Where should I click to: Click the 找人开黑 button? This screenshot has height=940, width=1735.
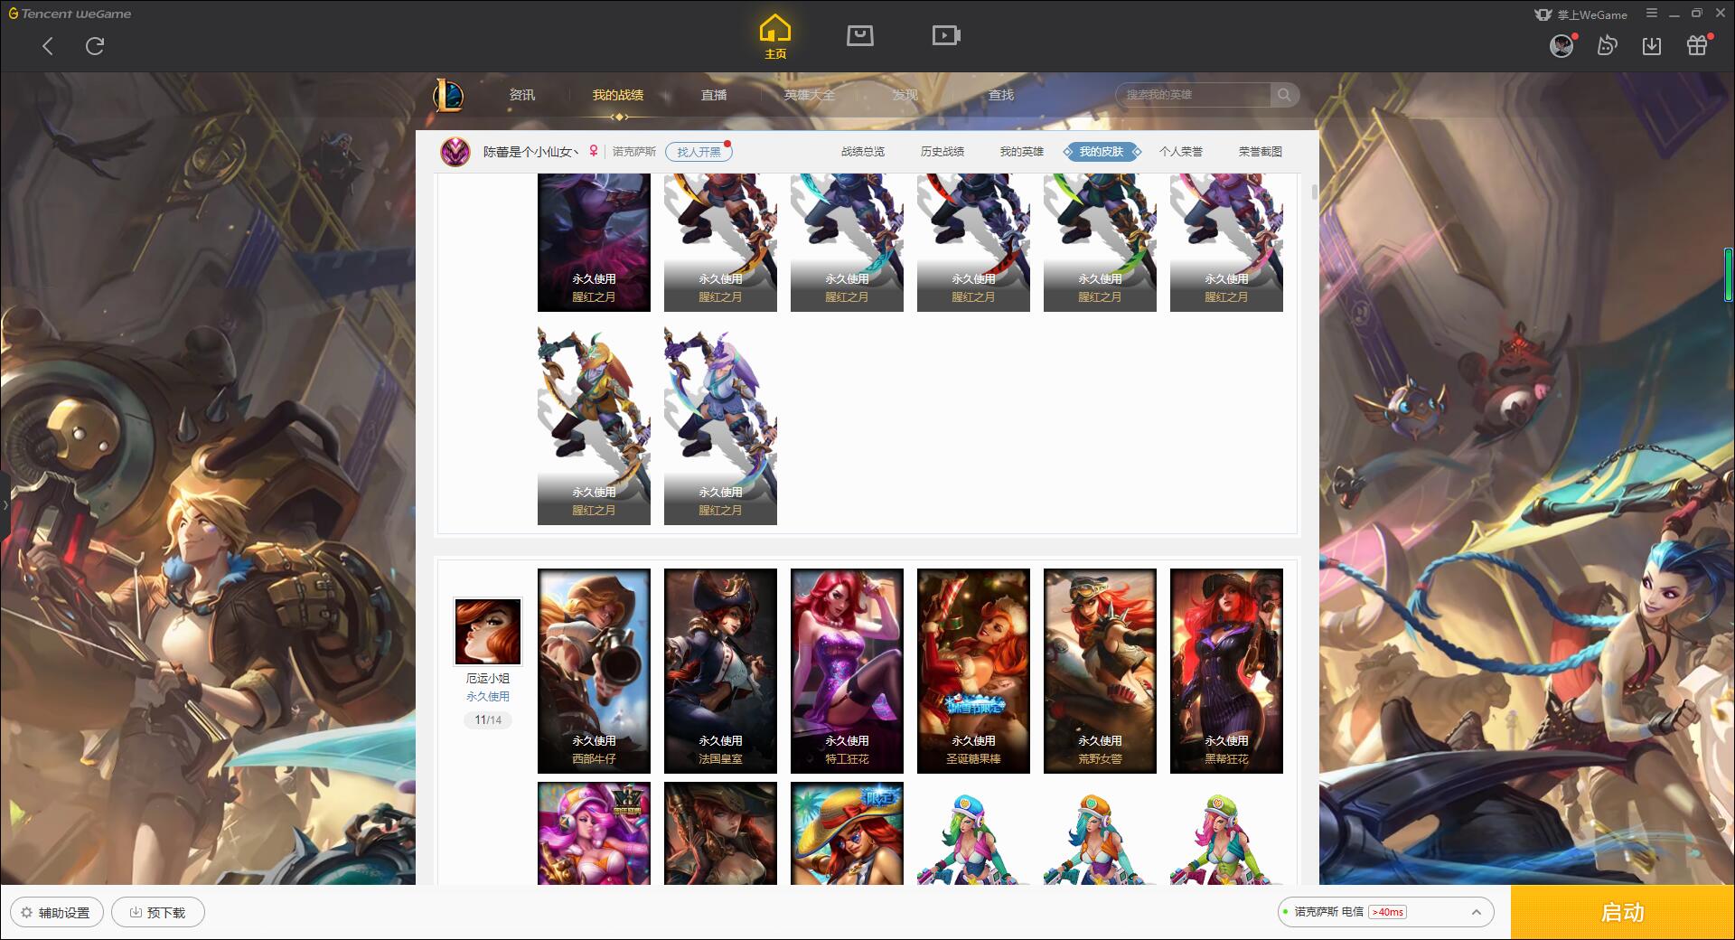[699, 152]
